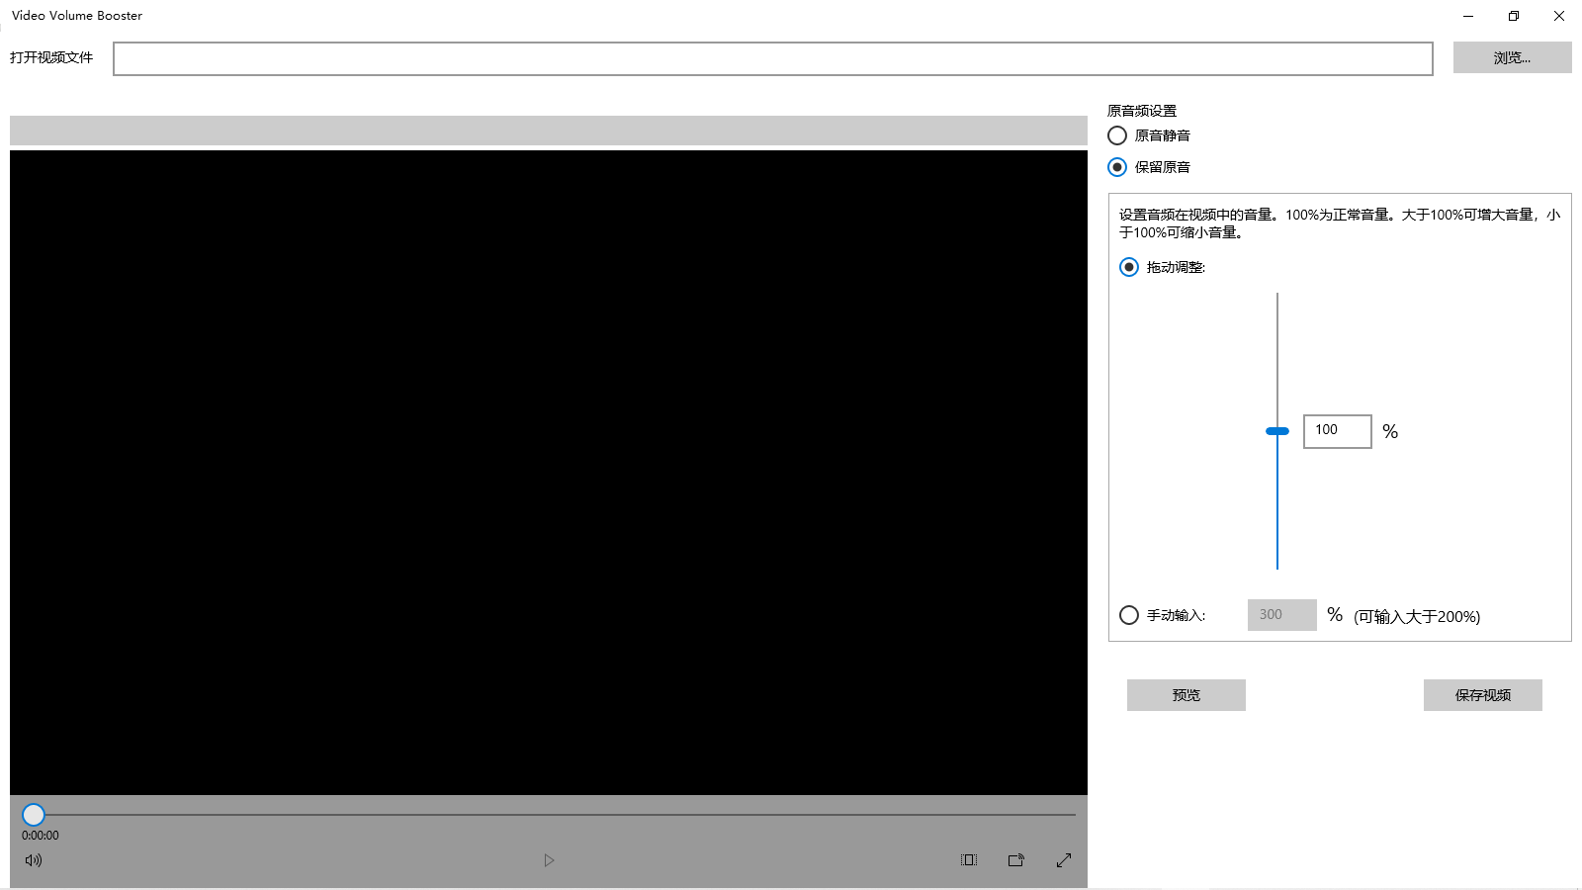Click the 预览 preview button
Screen dimensions: 1582x890
(x=1186, y=695)
